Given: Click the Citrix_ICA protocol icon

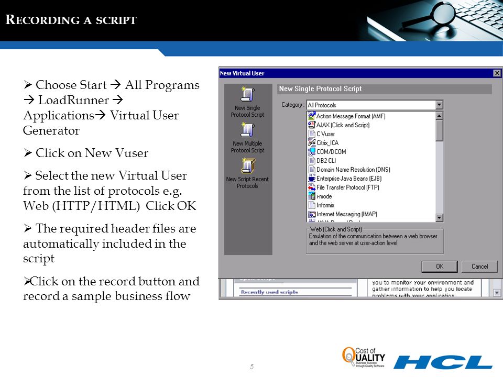Looking at the screenshot, I should pyautogui.click(x=311, y=142).
